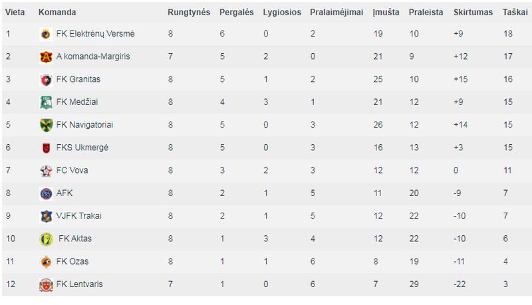Click the Skirtumas column header

(473, 13)
